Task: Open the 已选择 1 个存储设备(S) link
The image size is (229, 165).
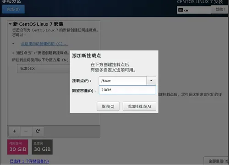Action: click(x=29, y=161)
